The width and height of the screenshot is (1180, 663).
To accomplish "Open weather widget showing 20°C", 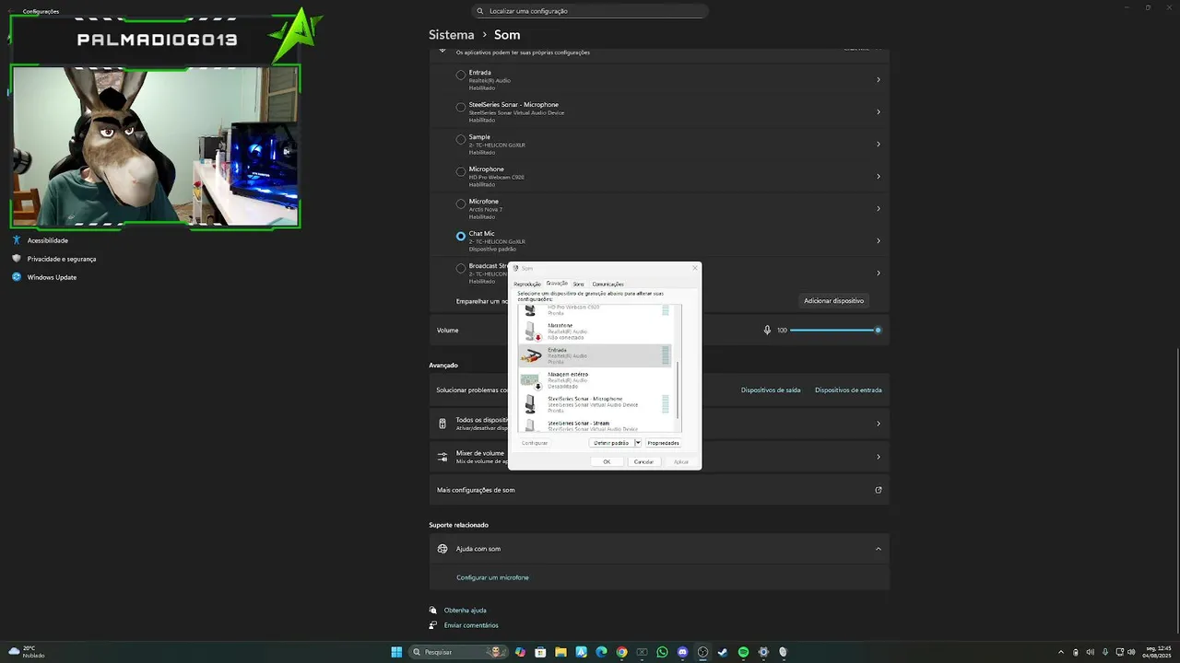I will pos(26,652).
